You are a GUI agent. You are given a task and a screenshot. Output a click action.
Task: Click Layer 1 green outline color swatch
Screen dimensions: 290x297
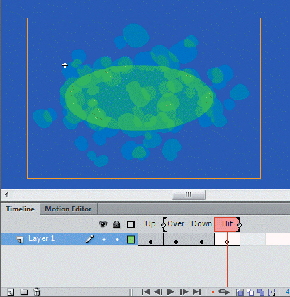130,240
